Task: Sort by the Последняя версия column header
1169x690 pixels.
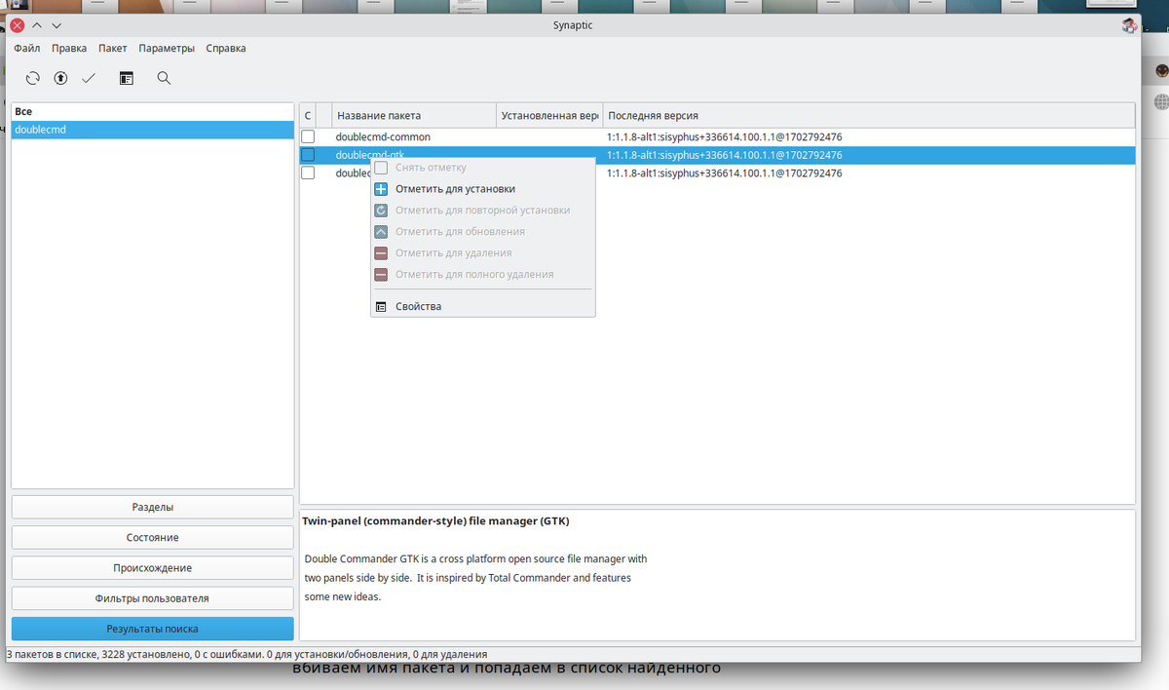Action: [869, 115]
